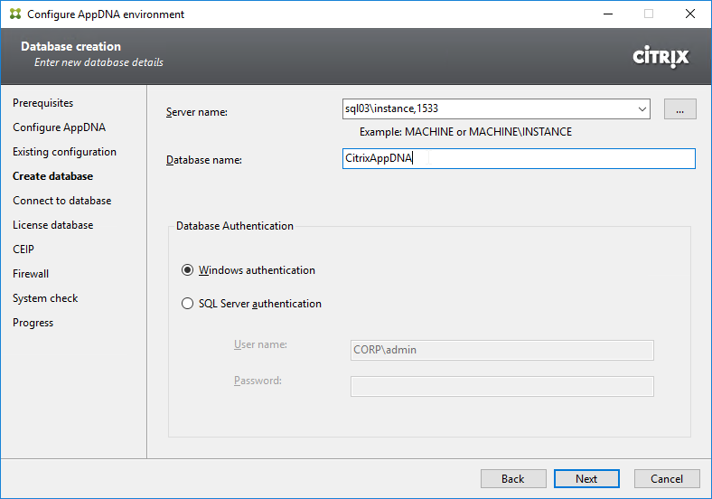Select CEIP step in sidebar
This screenshot has height=499, width=712.
(x=23, y=249)
